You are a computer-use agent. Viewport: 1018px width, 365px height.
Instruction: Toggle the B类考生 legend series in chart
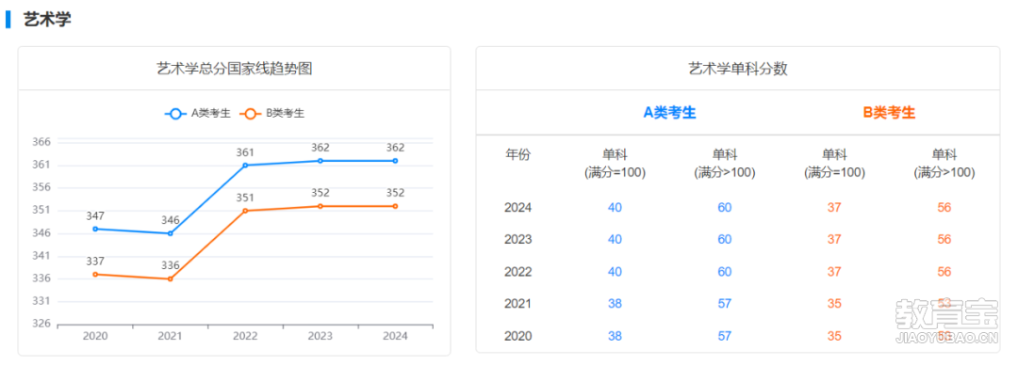272,114
